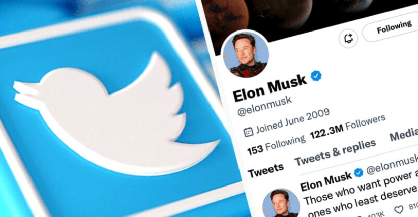Click the Elon Musk author name in the tweet
The width and height of the screenshot is (418, 217).
click(326, 181)
